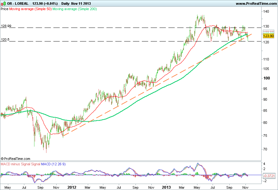Viewport: 278px width, 190px height.
Task: Click the bold 100 price axis value
Action: (267, 78)
